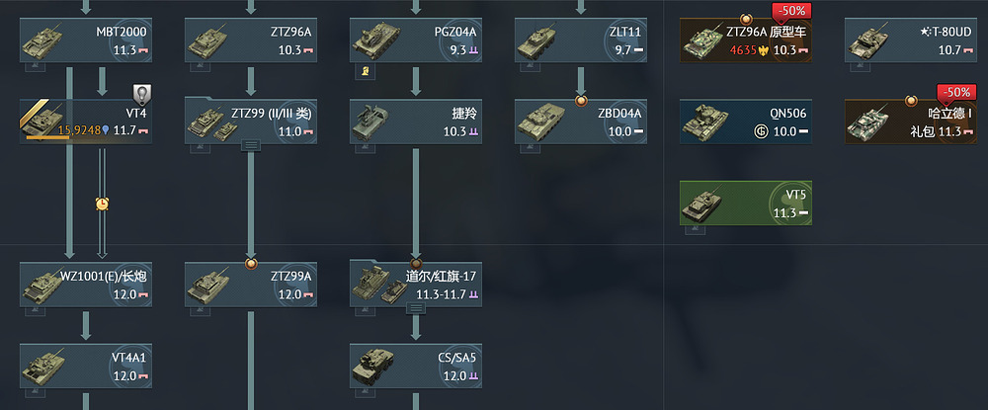The height and width of the screenshot is (410, 988).
Task: Select the WZ1001(E)/长炮 tank card
Action: [86, 285]
